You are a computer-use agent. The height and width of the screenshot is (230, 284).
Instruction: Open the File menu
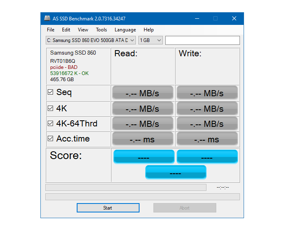(51, 30)
